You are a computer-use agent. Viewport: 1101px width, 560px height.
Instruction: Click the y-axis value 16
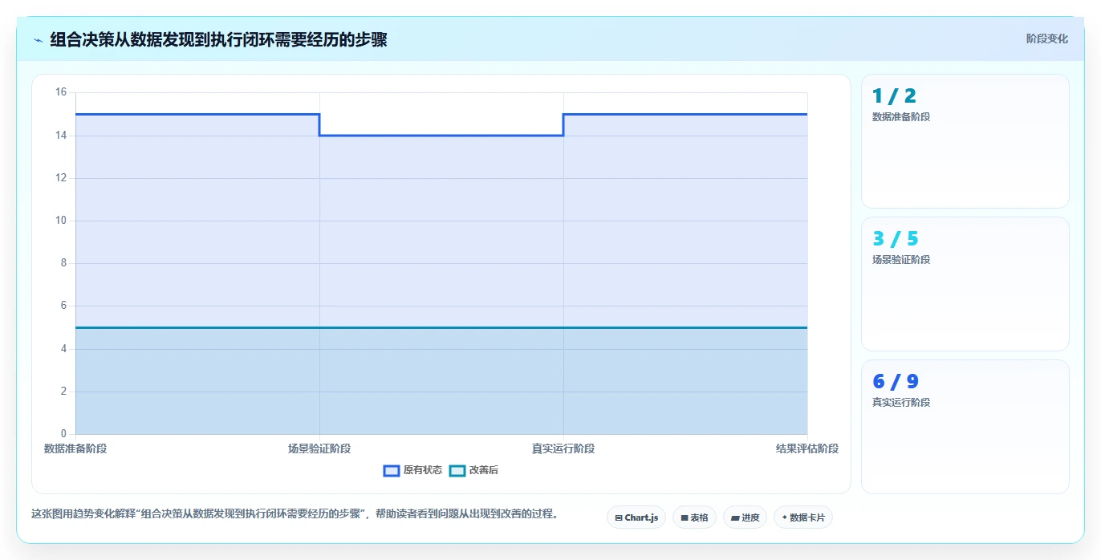[x=61, y=92]
